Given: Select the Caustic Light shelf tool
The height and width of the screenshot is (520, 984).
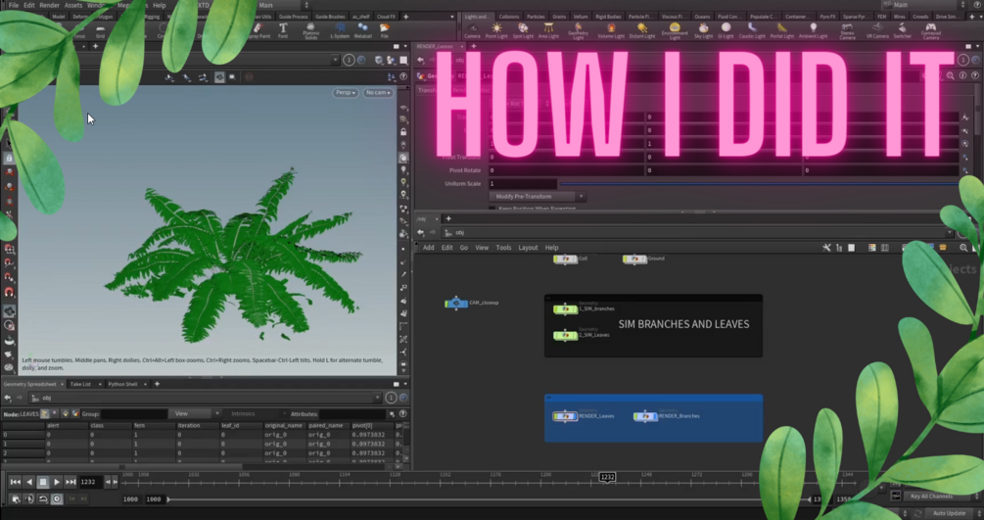Looking at the screenshot, I should pos(752,30).
